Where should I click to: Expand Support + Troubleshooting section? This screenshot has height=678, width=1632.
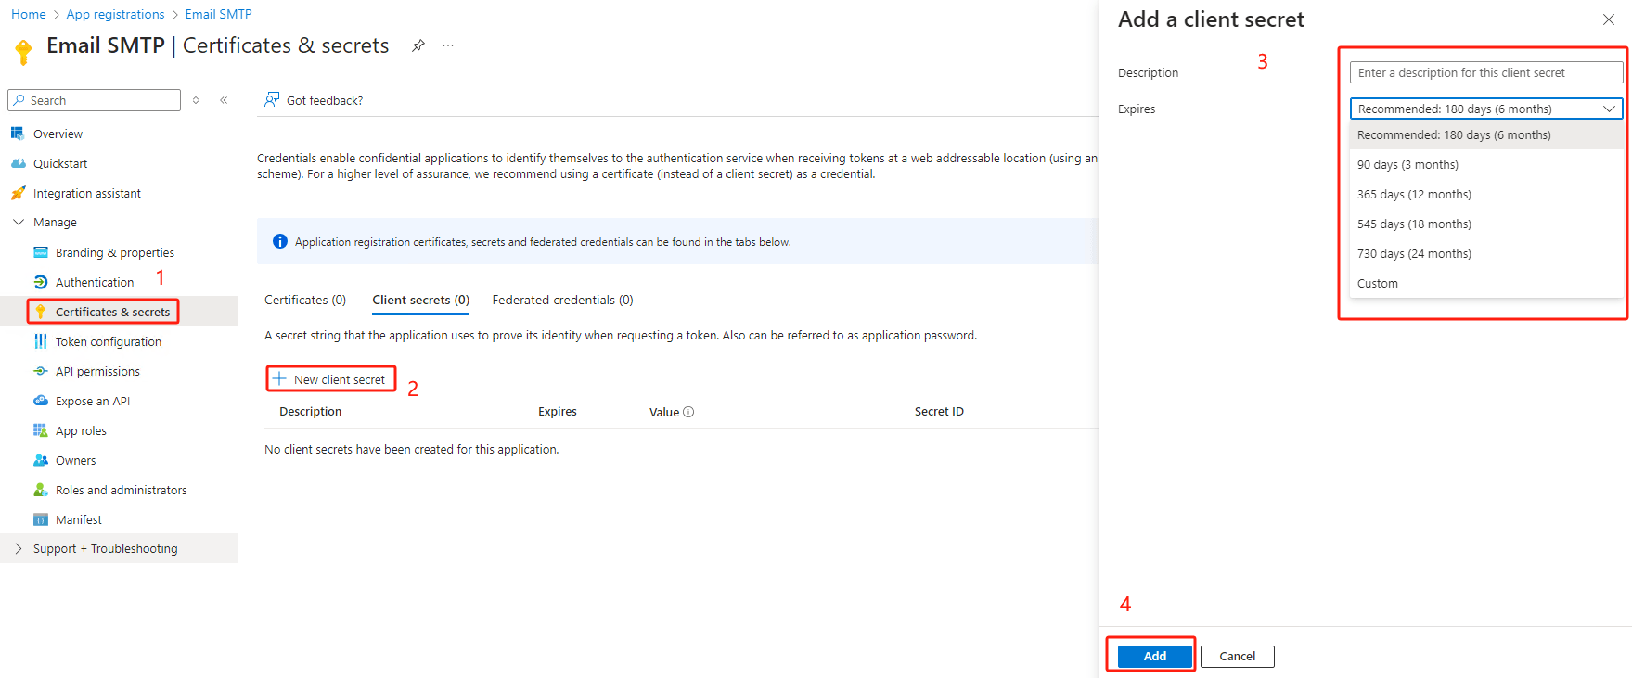tap(19, 548)
